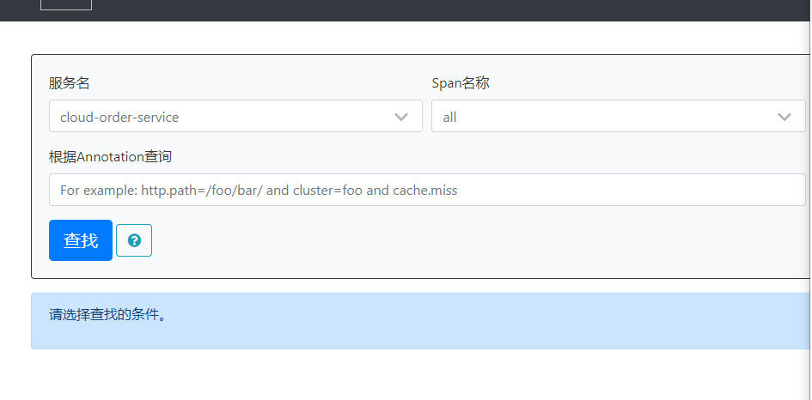Image resolution: width=812 pixels, height=400 pixels.
Task: Click the Span名称 dropdown chevron arrow
Action: [784, 117]
